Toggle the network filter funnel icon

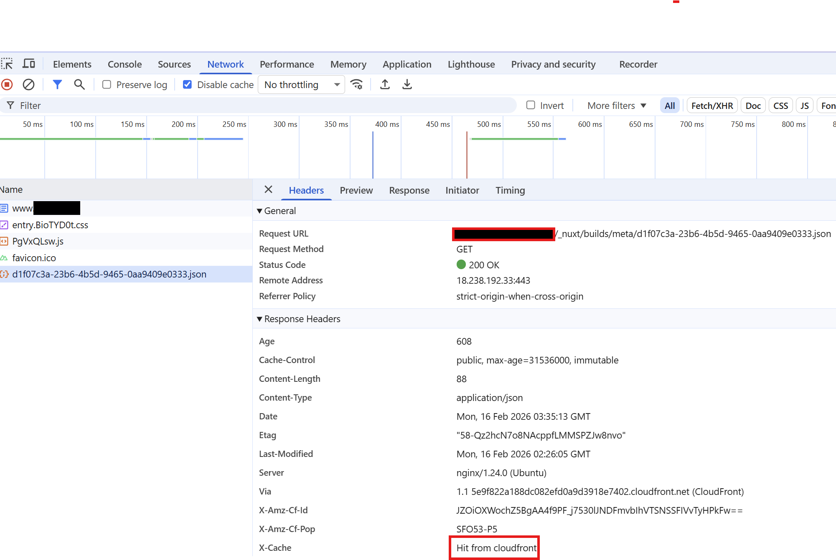point(57,85)
